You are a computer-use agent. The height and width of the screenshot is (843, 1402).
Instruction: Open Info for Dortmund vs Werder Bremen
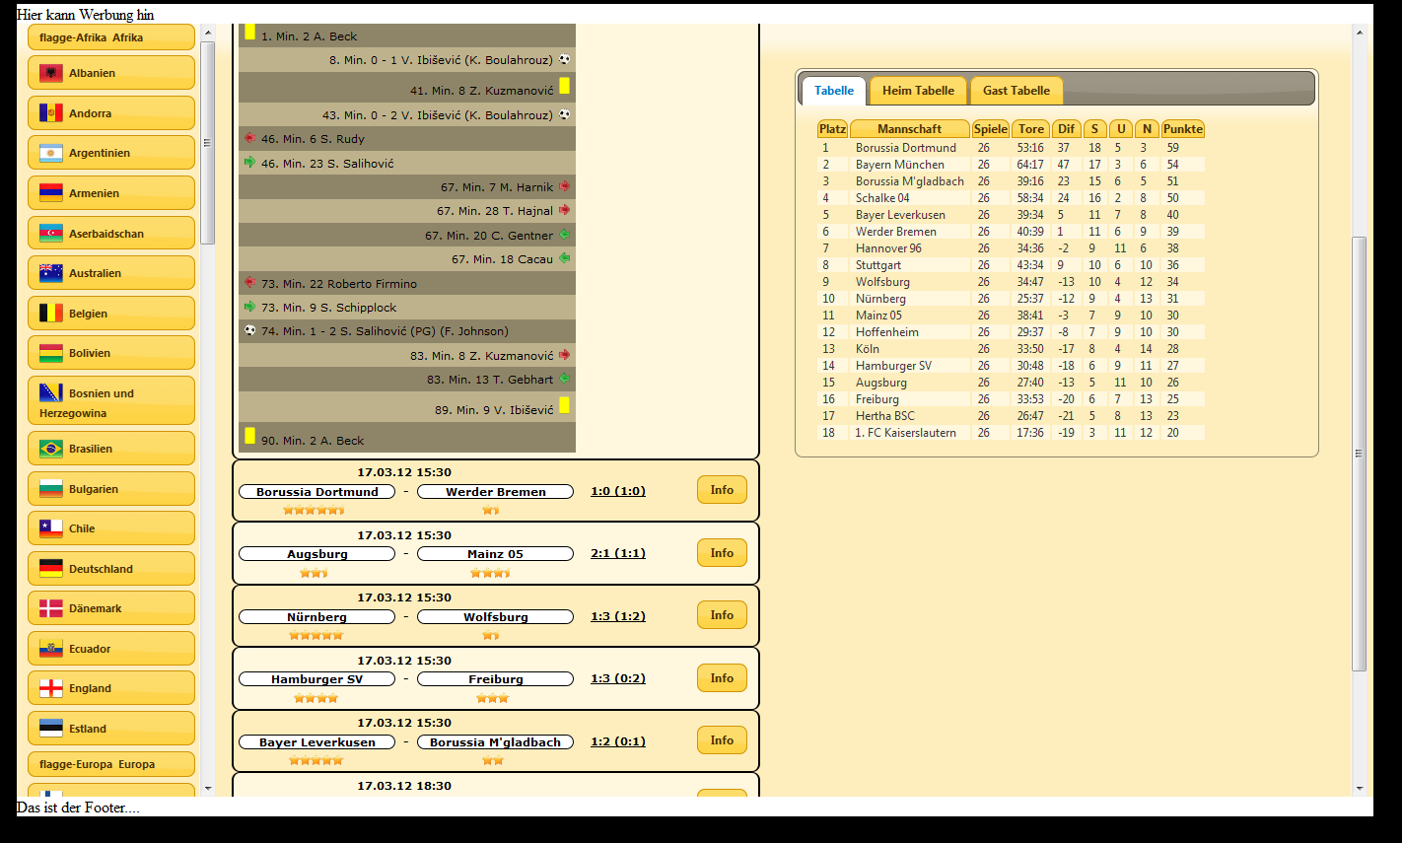click(x=722, y=490)
